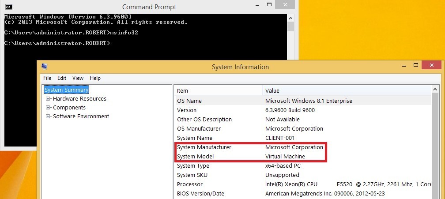Click the Item column header

coord(219,91)
